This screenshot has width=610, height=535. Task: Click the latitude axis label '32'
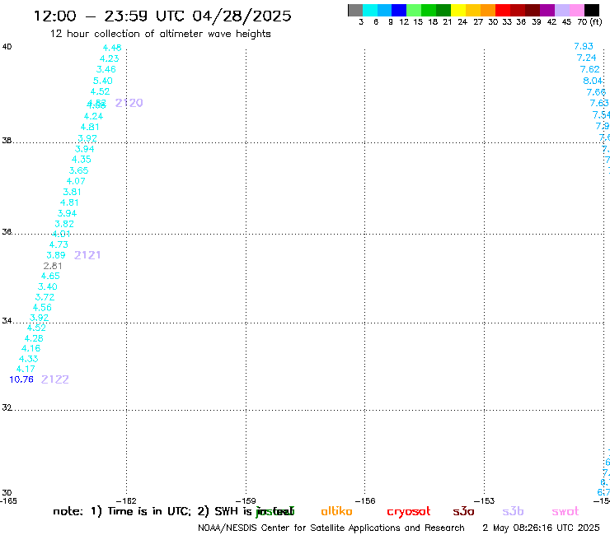tap(7, 407)
